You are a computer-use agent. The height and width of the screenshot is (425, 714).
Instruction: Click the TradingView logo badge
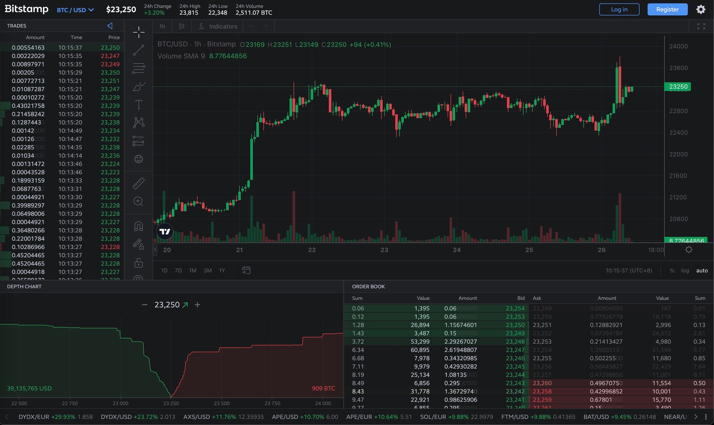165,231
